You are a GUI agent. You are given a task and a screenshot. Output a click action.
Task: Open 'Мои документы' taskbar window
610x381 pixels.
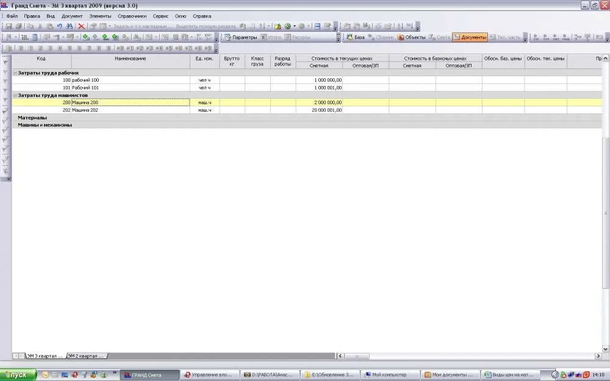(451, 375)
